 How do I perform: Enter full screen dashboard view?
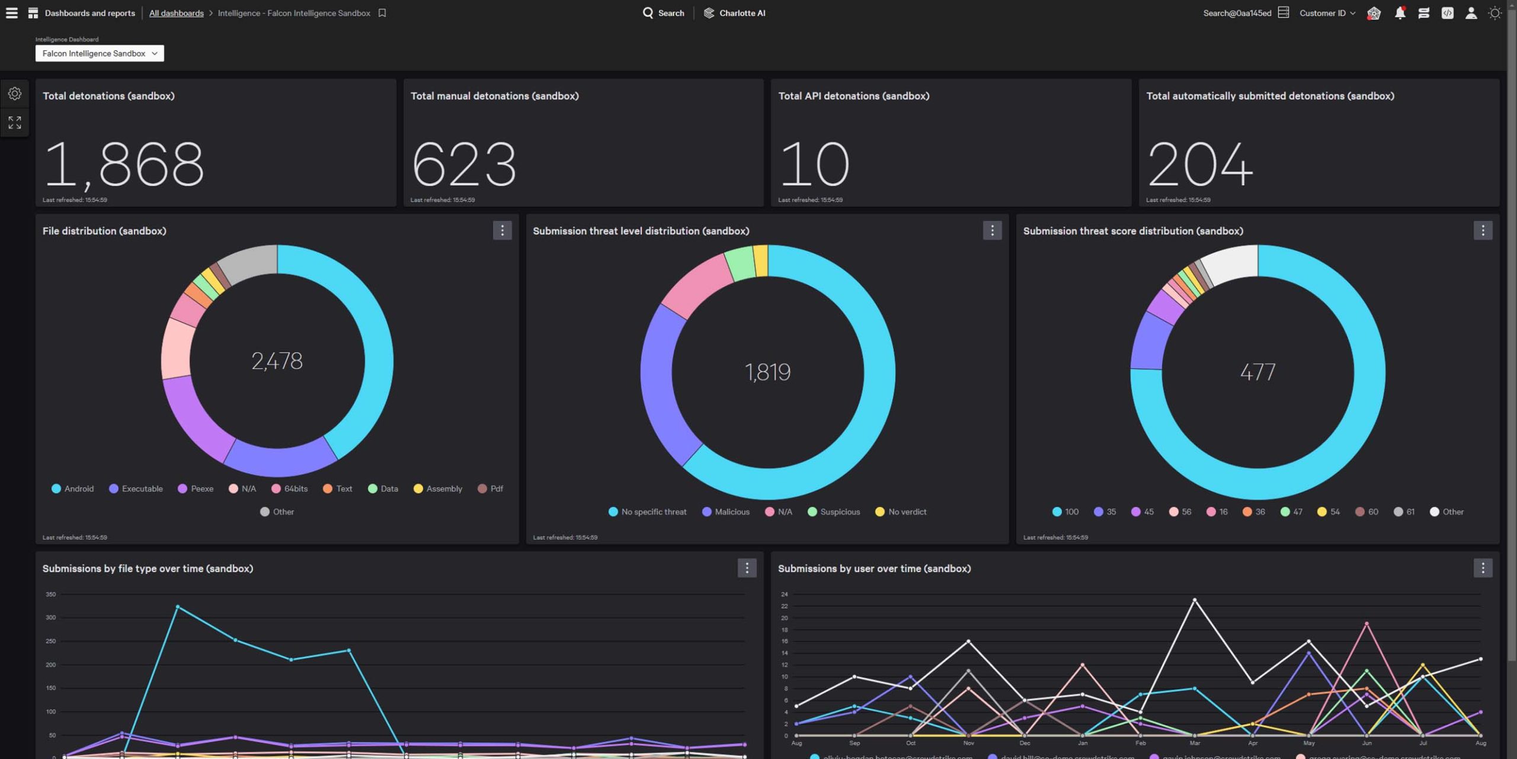pos(15,123)
